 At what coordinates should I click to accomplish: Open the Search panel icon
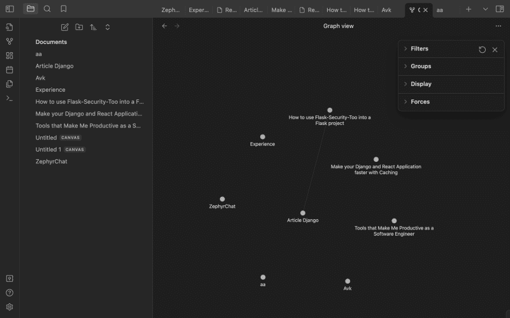coord(47,9)
